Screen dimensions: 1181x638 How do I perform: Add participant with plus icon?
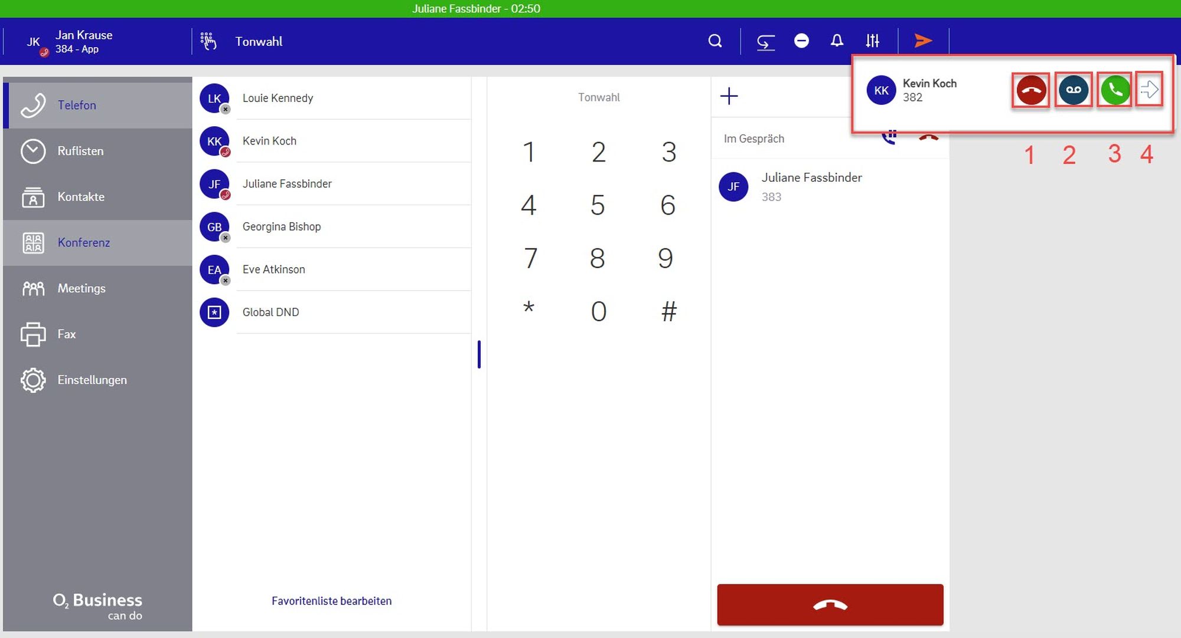pos(729,96)
